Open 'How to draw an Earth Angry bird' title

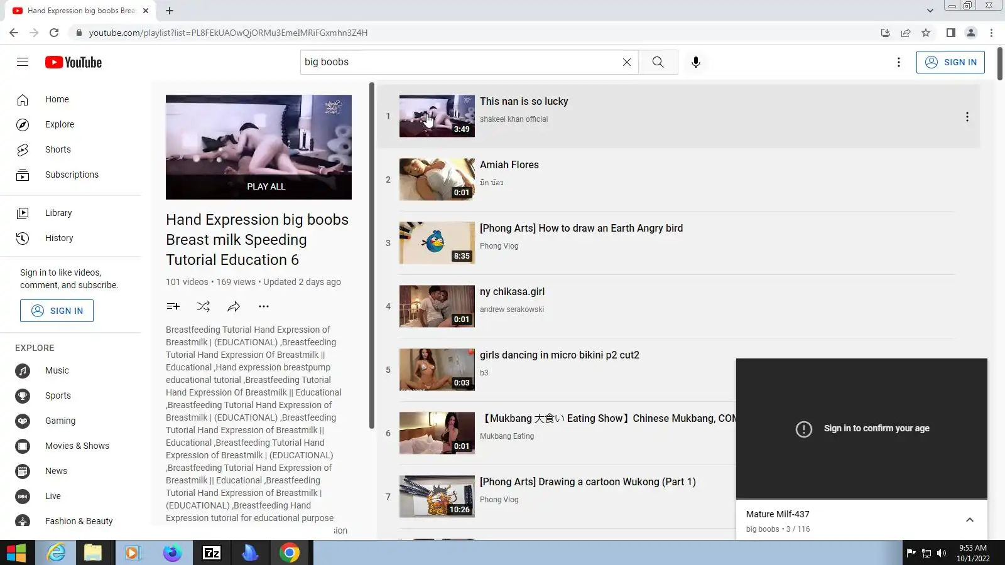(x=581, y=228)
